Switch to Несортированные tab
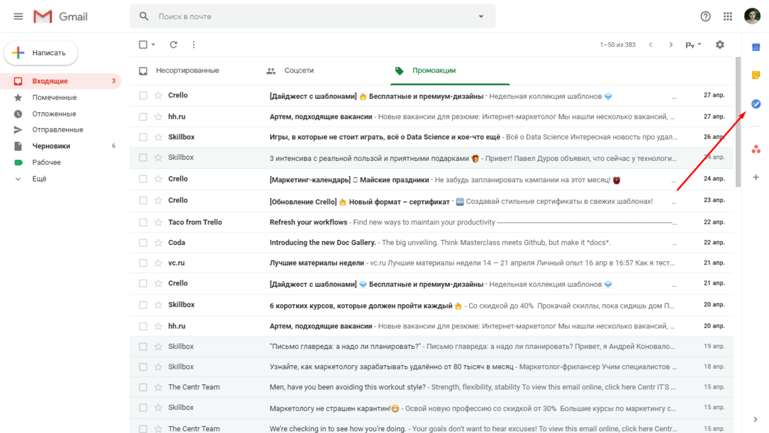The width and height of the screenshot is (769, 433). (x=187, y=71)
